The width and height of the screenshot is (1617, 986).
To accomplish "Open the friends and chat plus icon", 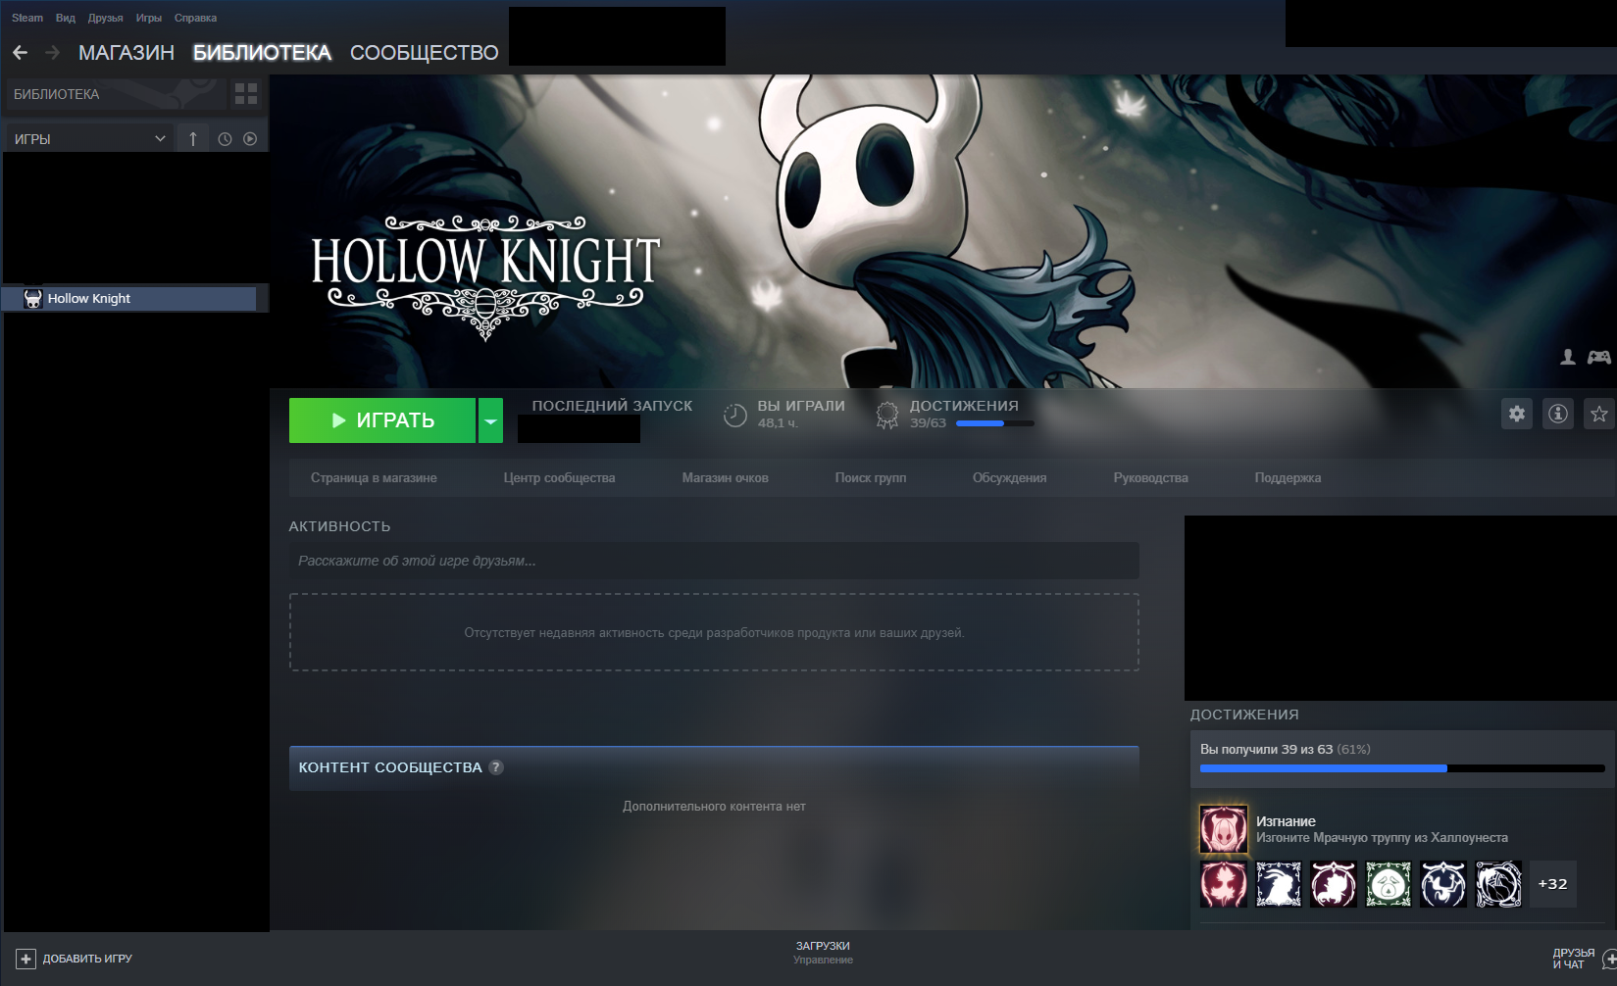I will tap(1609, 959).
